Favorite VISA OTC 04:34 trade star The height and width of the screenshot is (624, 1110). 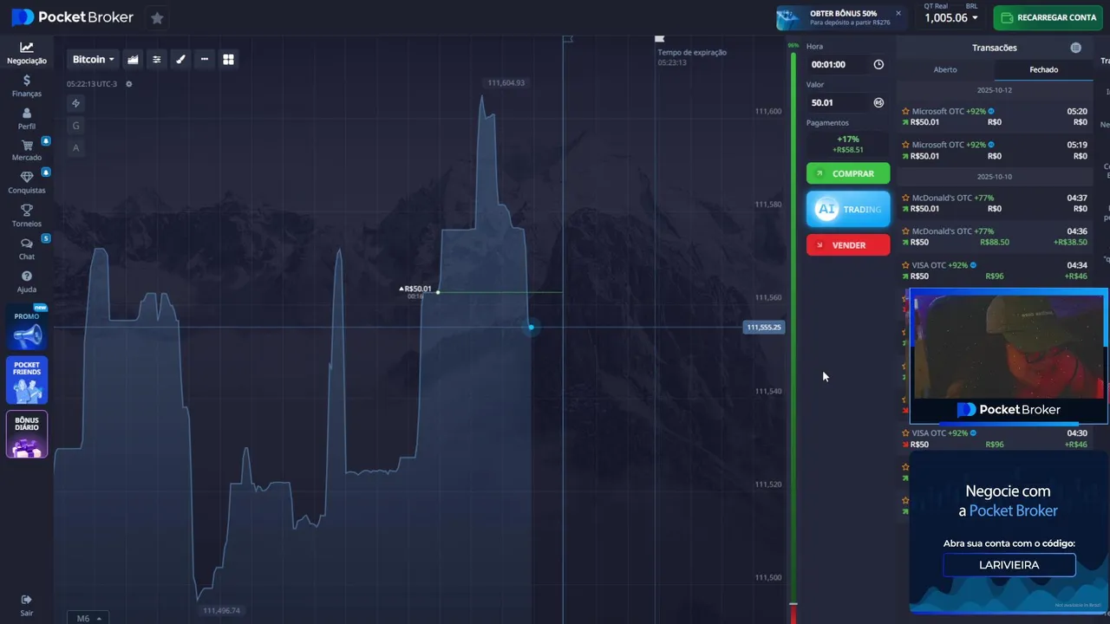[905, 265]
